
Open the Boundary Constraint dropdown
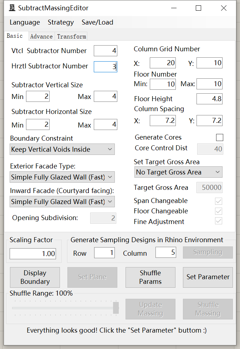coord(62,149)
